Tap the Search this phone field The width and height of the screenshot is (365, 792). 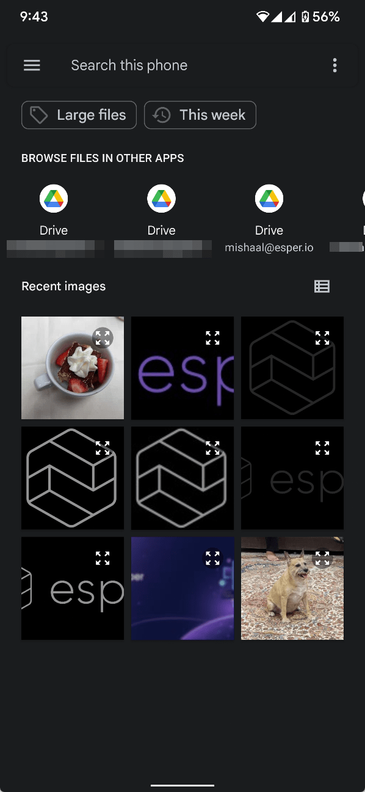pos(182,65)
